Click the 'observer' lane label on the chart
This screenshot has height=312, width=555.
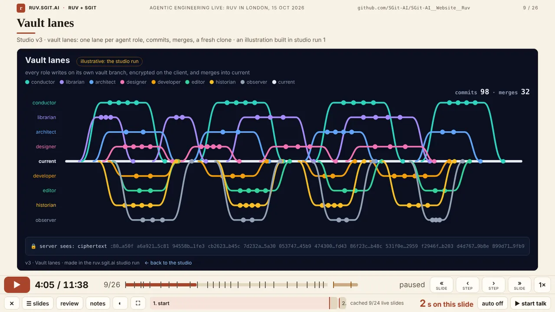pyautogui.click(x=46, y=220)
